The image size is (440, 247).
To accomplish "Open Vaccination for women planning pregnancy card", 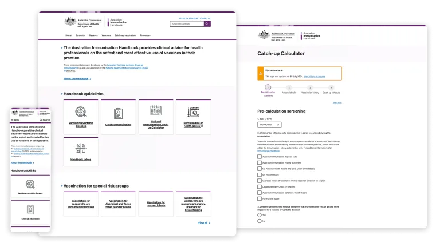I will pos(193,204).
